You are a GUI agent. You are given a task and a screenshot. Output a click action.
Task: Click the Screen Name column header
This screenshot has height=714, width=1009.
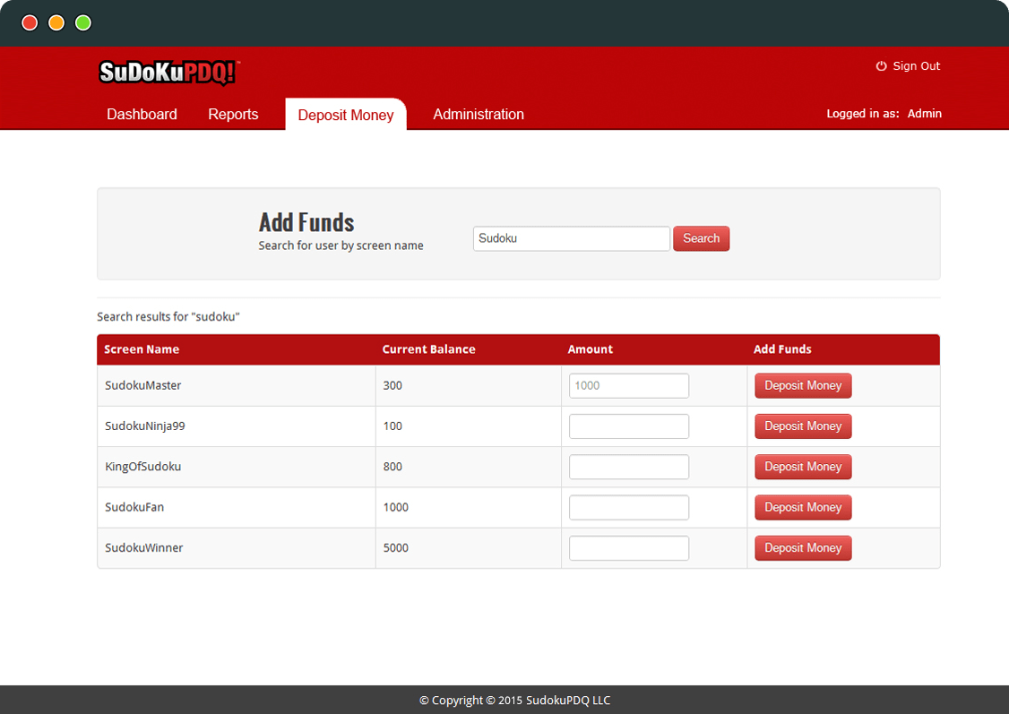coord(142,349)
